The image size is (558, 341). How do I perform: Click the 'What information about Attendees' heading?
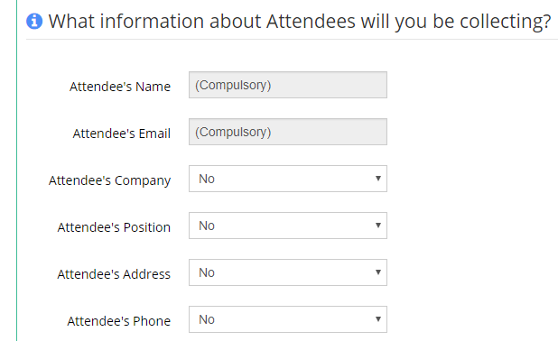300,22
